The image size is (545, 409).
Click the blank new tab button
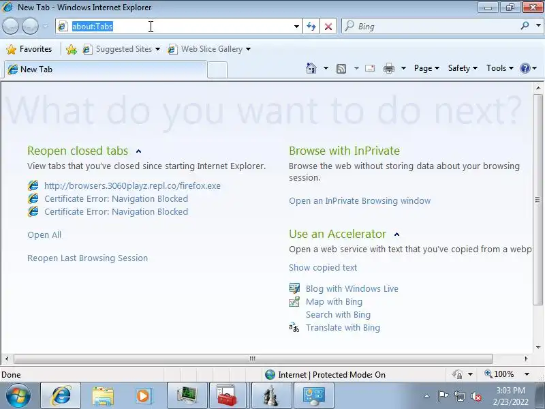(217, 70)
